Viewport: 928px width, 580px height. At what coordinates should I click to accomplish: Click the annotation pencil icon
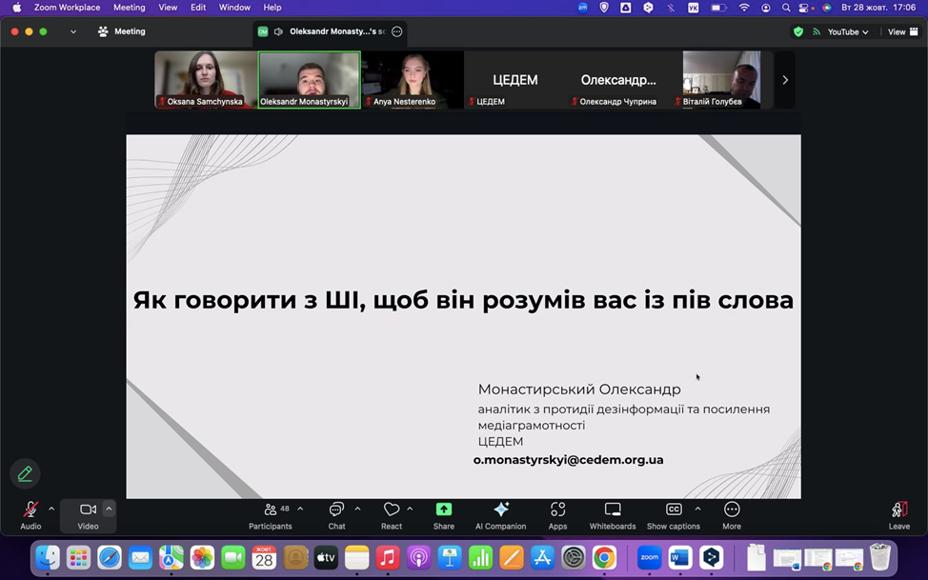coord(25,473)
